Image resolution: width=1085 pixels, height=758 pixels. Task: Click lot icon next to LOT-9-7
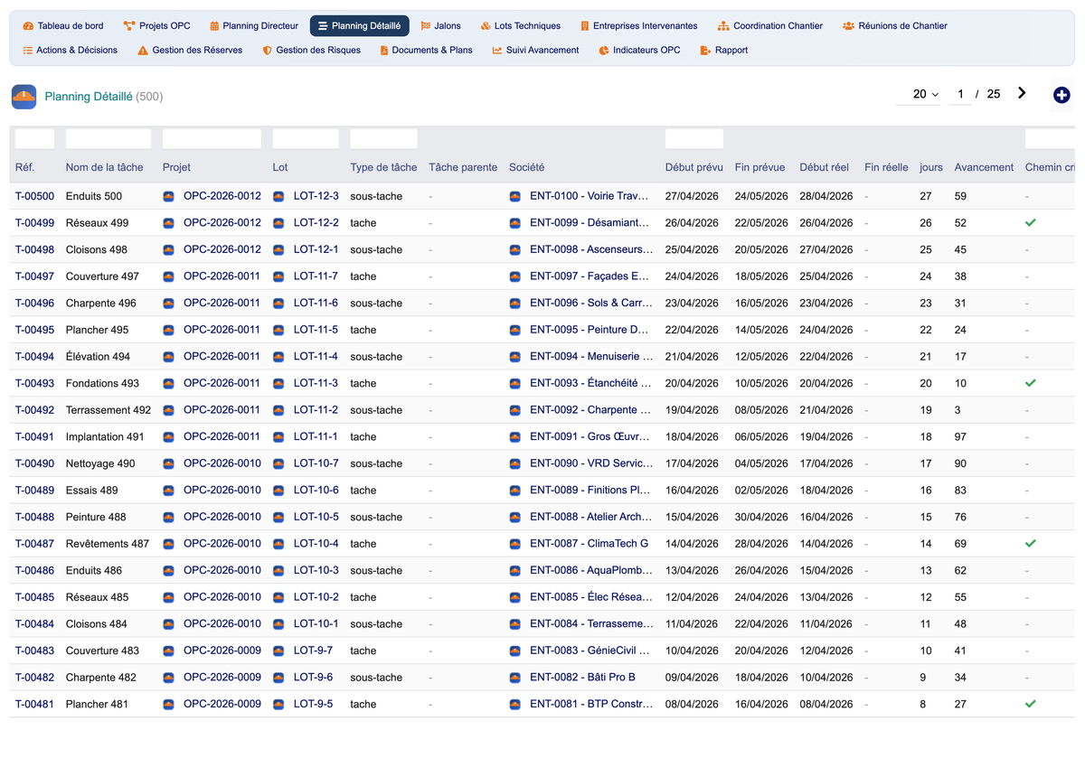click(x=278, y=650)
